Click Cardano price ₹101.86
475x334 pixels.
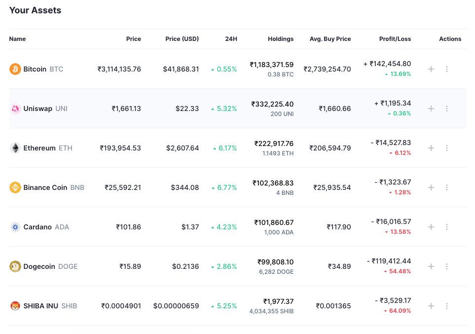(x=128, y=227)
